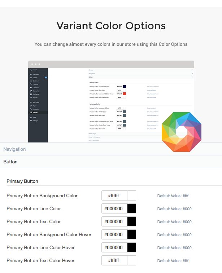Open the Primary Button Line Color black swatch

[x=131, y=209]
